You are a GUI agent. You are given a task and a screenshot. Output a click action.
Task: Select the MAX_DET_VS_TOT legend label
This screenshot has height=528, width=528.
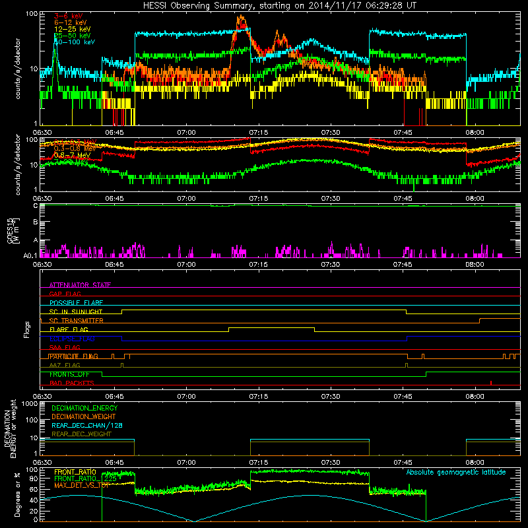click(82, 485)
